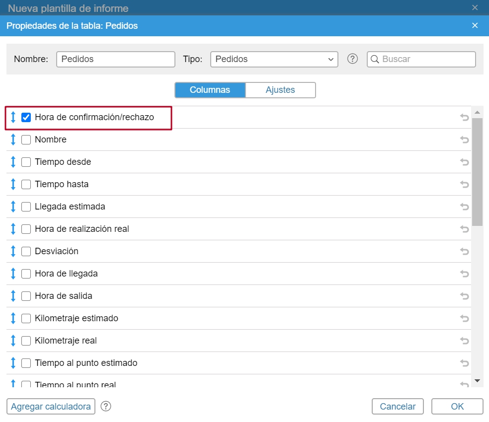Click the Agregar calculadora button
This screenshot has width=489, height=422.
51,406
